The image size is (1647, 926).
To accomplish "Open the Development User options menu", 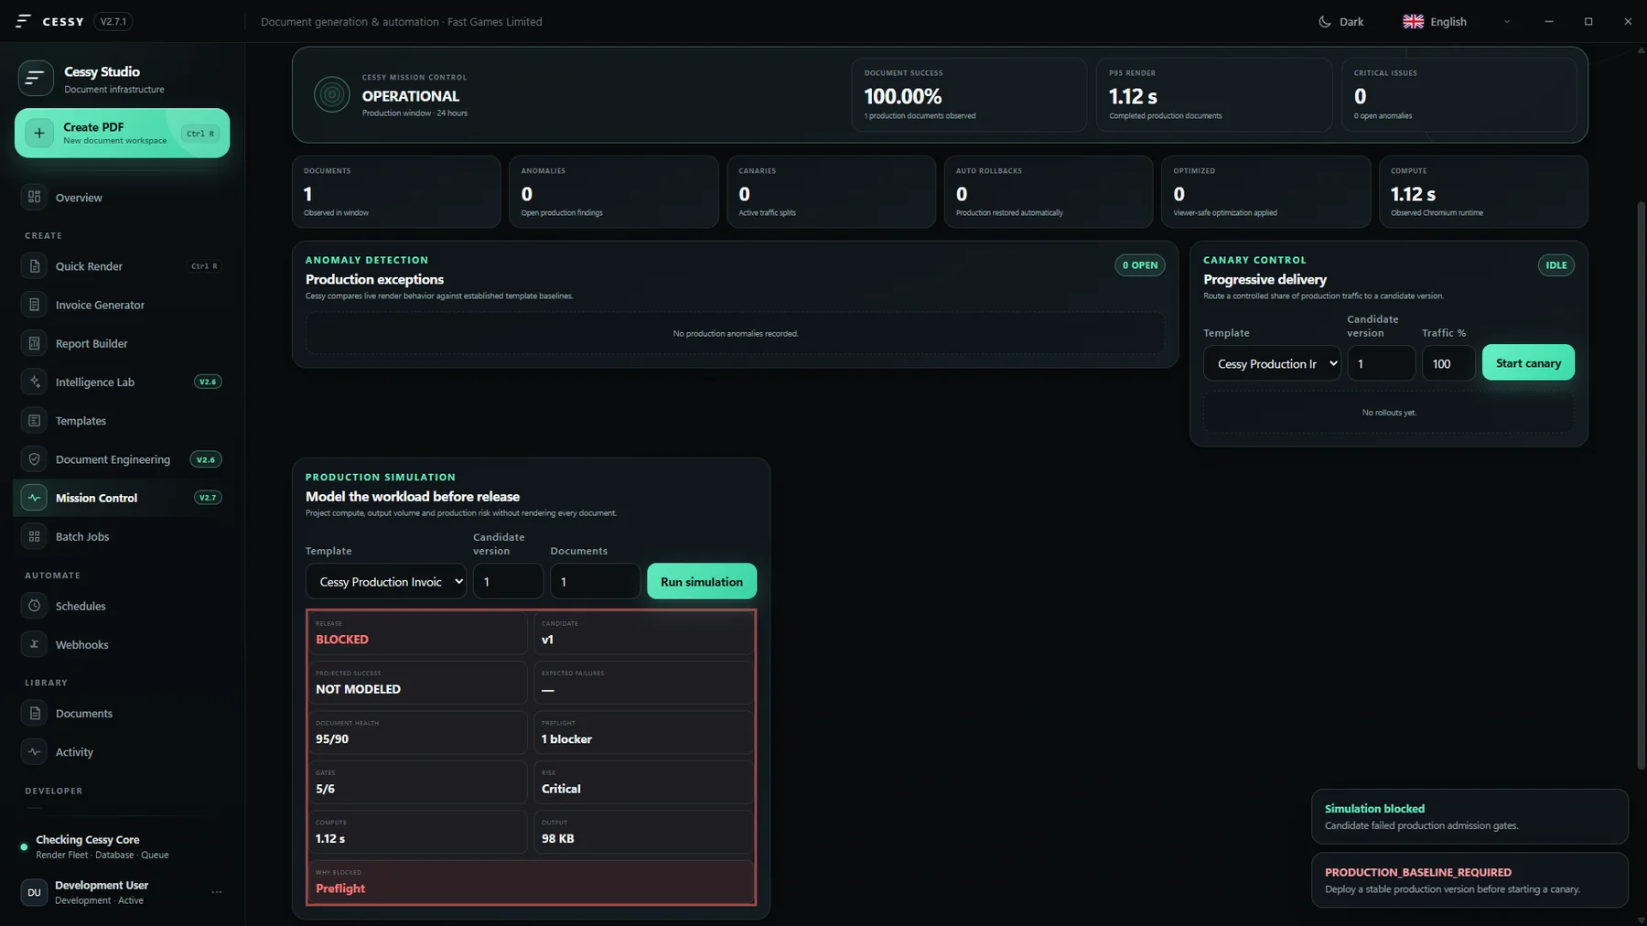I will [x=217, y=892].
